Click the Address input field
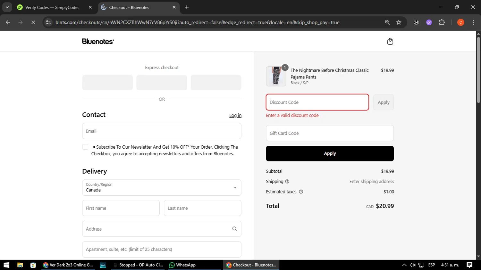 [x=162, y=229]
